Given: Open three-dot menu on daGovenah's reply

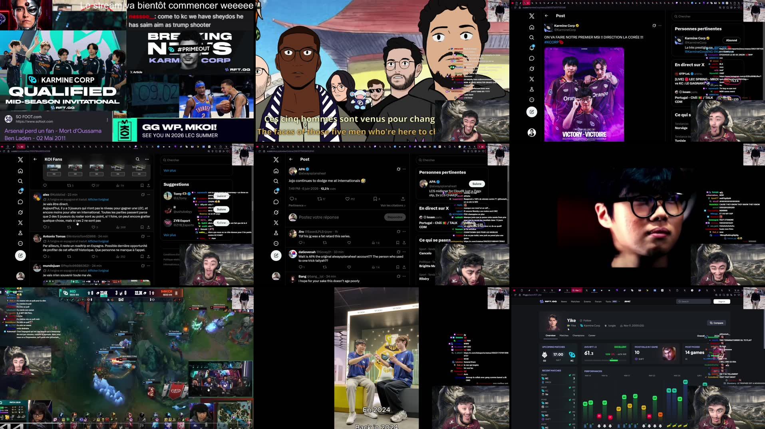Looking at the screenshot, I should [x=404, y=252].
